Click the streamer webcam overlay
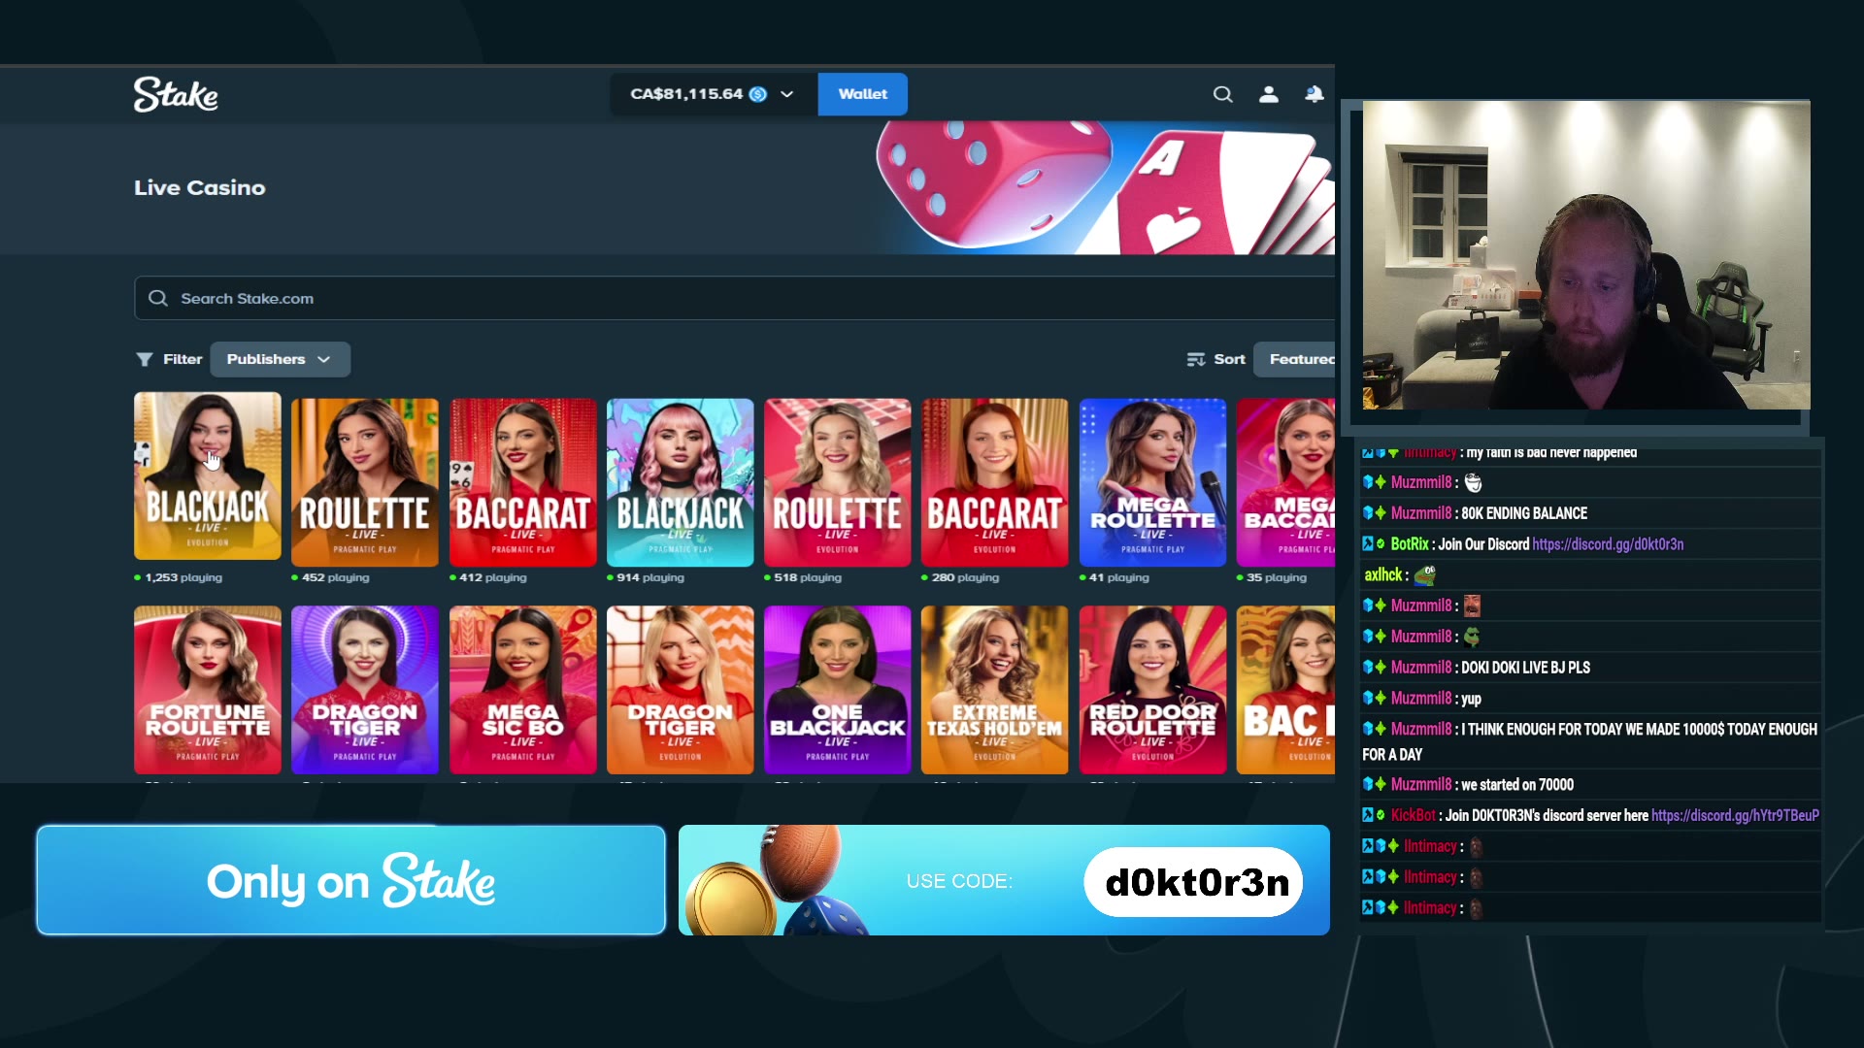 click(1586, 254)
